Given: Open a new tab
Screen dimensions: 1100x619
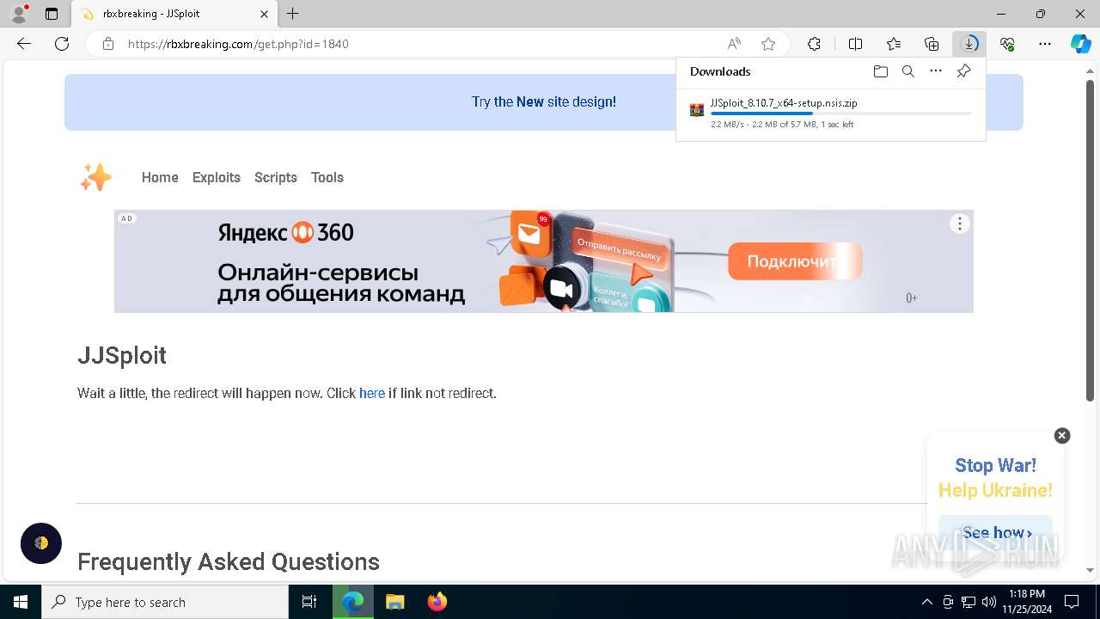Looking at the screenshot, I should tap(293, 14).
